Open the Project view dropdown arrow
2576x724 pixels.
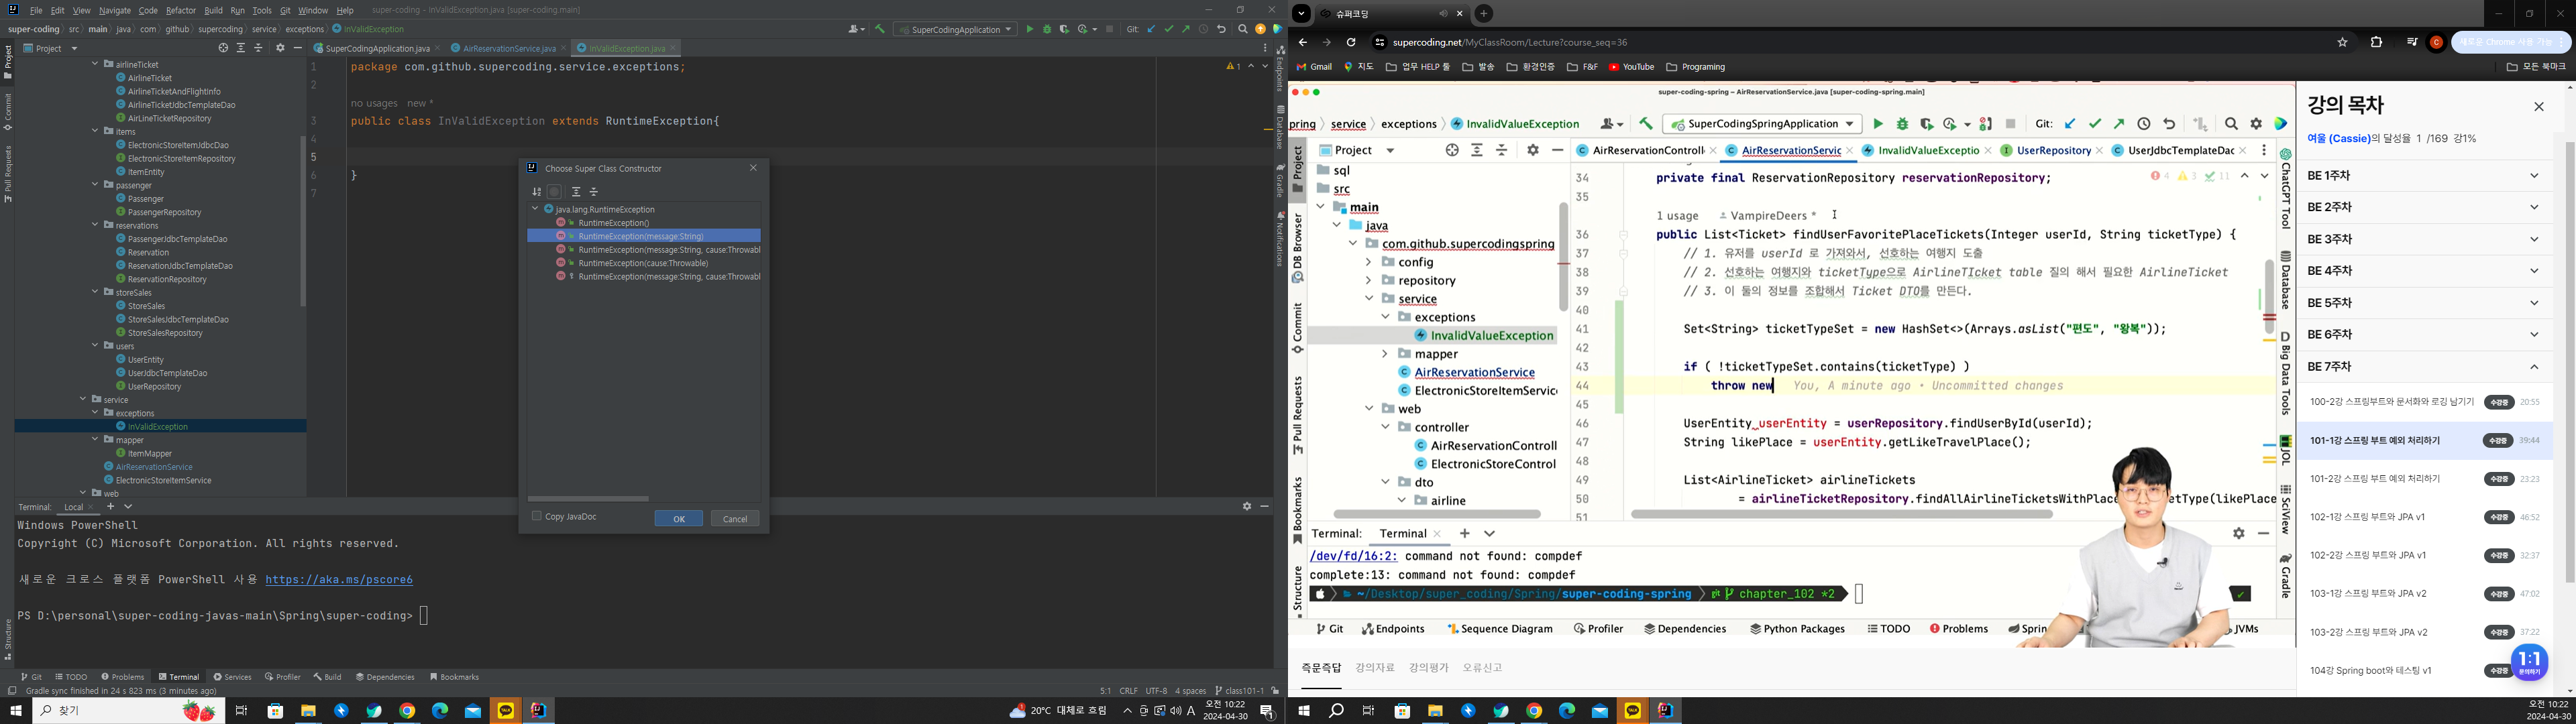(x=74, y=48)
